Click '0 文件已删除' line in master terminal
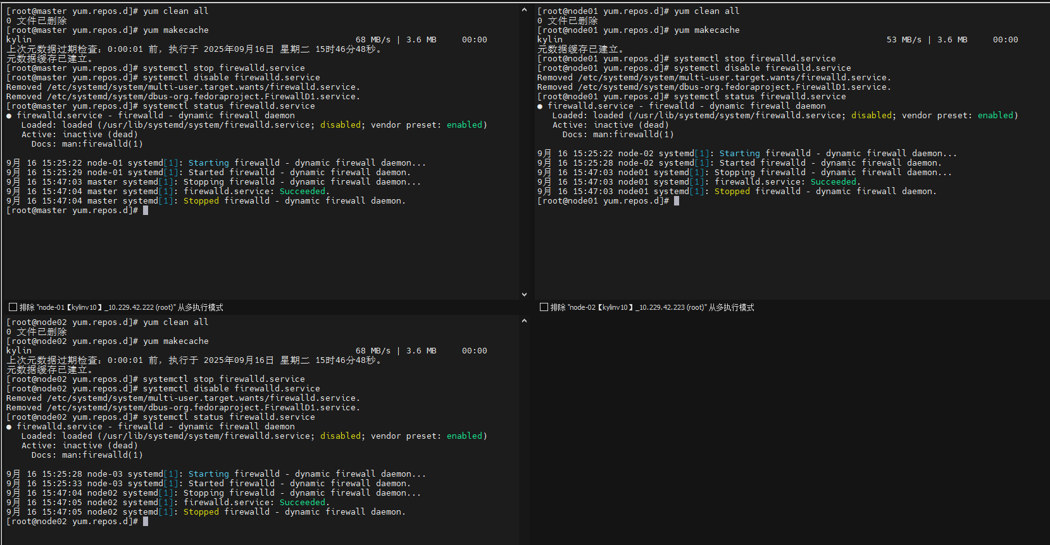1050x545 pixels. tap(37, 21)
